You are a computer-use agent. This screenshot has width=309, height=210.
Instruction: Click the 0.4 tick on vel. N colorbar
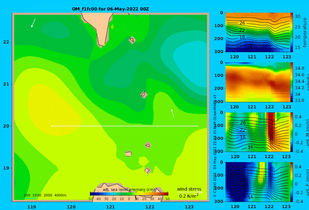(298, 117)
